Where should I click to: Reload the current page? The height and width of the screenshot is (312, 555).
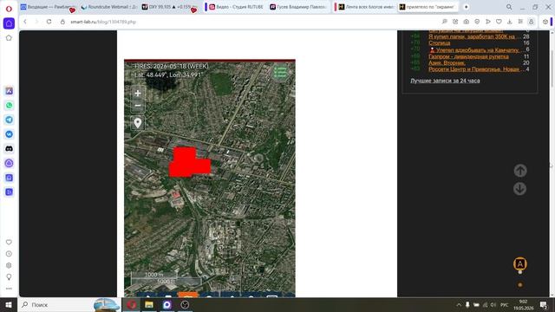point(49,22)
